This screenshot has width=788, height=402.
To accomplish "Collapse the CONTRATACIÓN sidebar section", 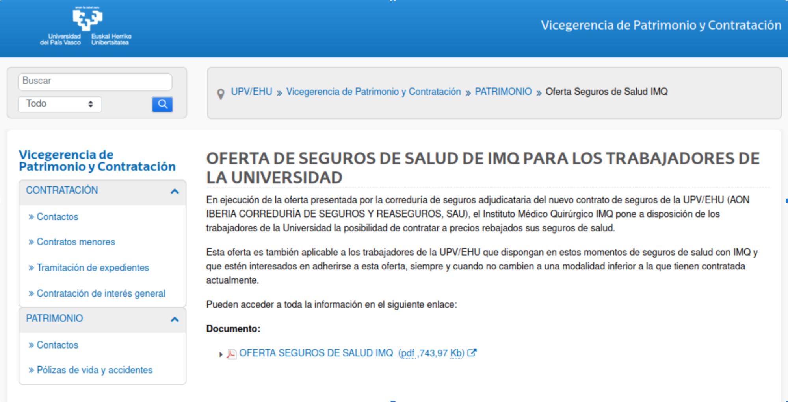I will point(174,192).
